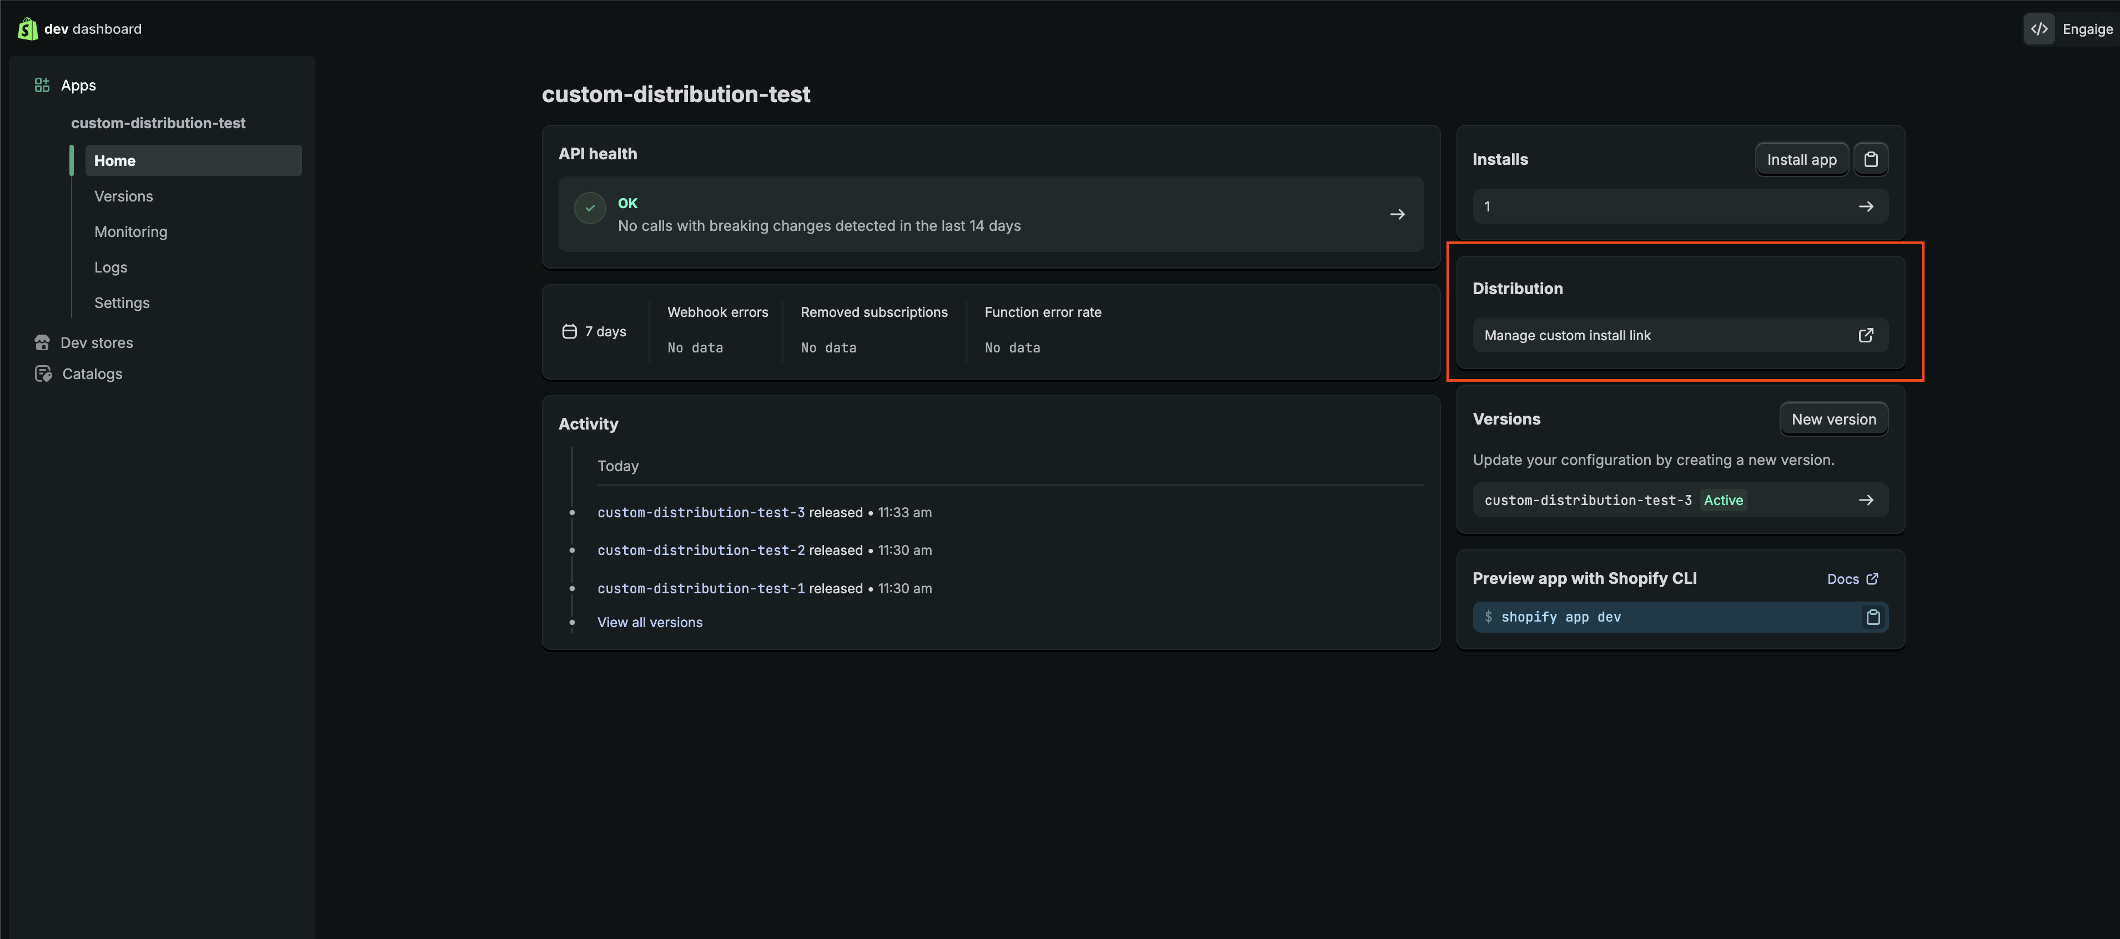Click the Install app button

pos(1801,159)
